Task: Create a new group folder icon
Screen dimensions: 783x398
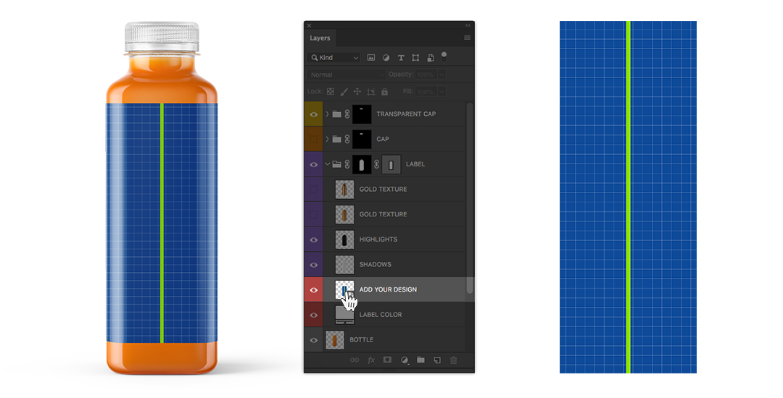Action: 420,360
